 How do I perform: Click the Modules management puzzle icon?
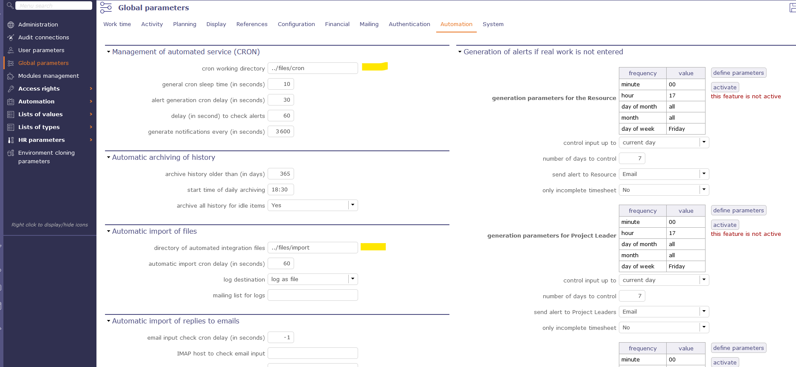pyautogui.click(x=11, y=76)
